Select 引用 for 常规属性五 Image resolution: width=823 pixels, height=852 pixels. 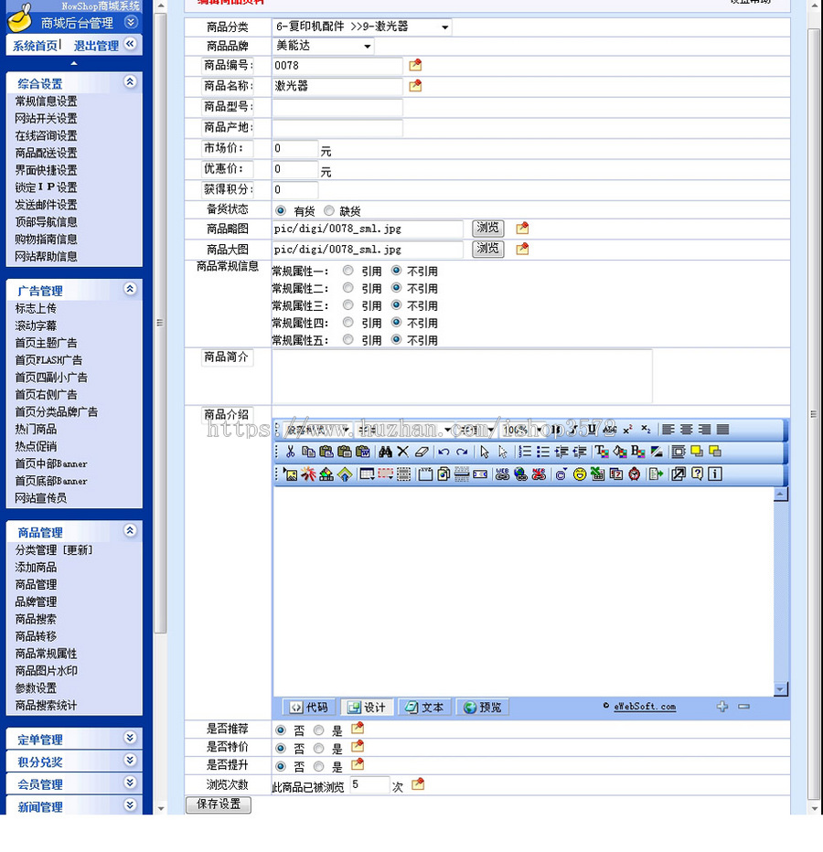pyautogui.click(x=347, y=339)
